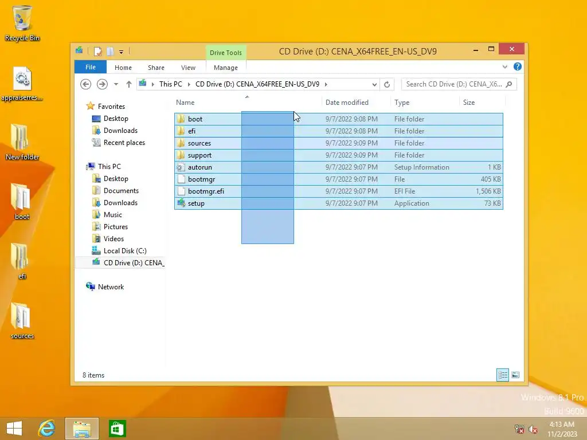The image size is (587, 440).
Task: Click the Drive Tools contextual tab header
Action: point(226,53)
